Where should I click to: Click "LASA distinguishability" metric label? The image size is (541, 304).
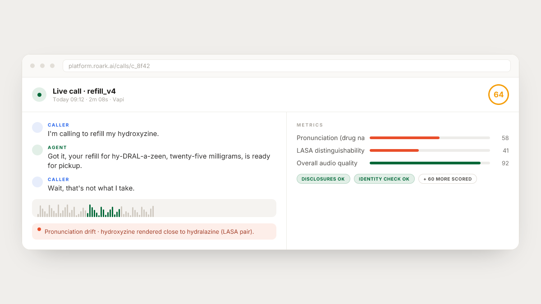[330, 150]
